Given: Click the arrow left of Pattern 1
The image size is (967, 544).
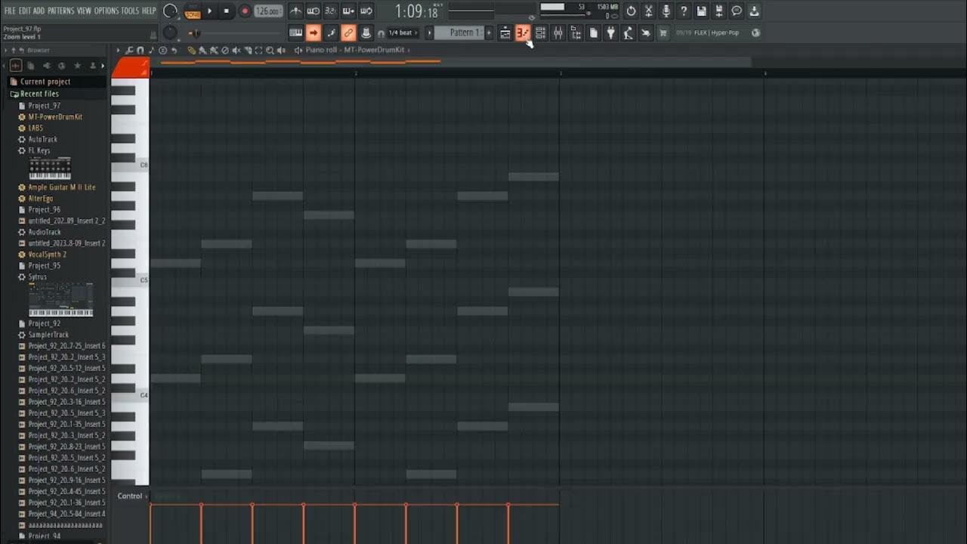Looking at the screenshot, I should point(429,32).
